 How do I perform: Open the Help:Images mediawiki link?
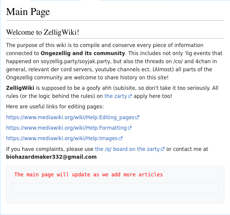(x=64, y=138)
